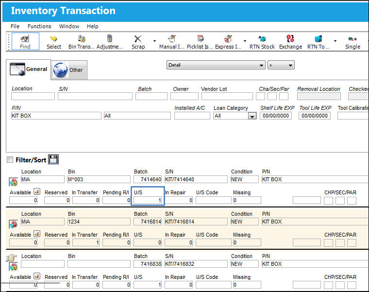
Task: Open the dropdown arrow next to Scrap
Action: pyautogui.click(x=154, y=41)
